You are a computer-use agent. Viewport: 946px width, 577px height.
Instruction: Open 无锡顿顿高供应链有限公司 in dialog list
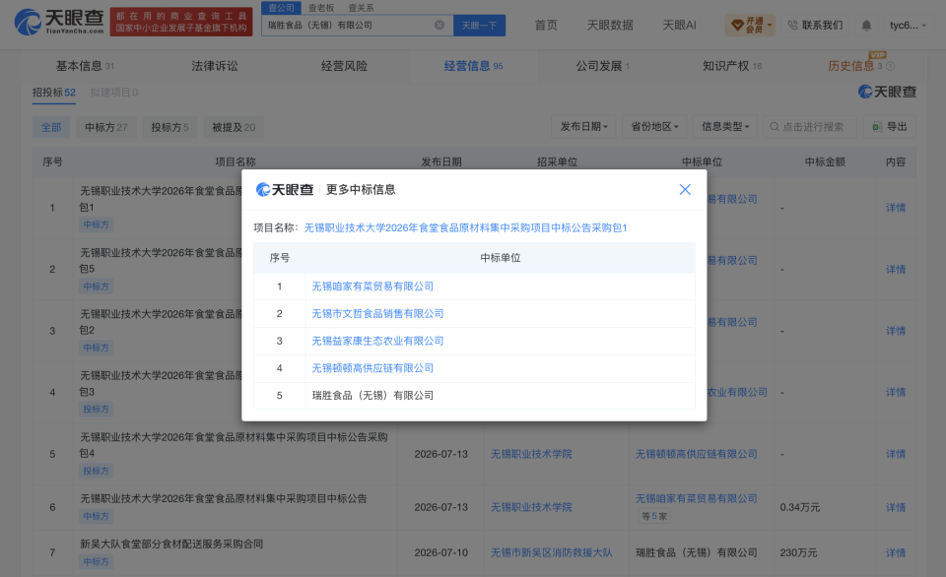[372, 368]
